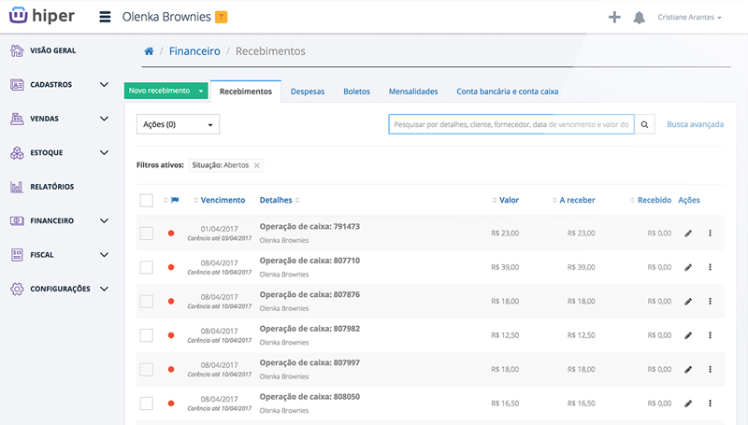Image resolution: width=748 pixels, height=425 pixels.
Task: Click the home icon in breadcrumb
Action: (148, 51)
